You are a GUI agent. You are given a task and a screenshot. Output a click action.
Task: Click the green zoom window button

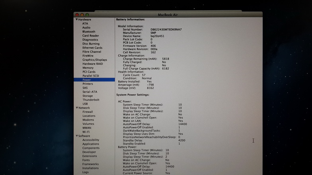(x=87, y=15)
